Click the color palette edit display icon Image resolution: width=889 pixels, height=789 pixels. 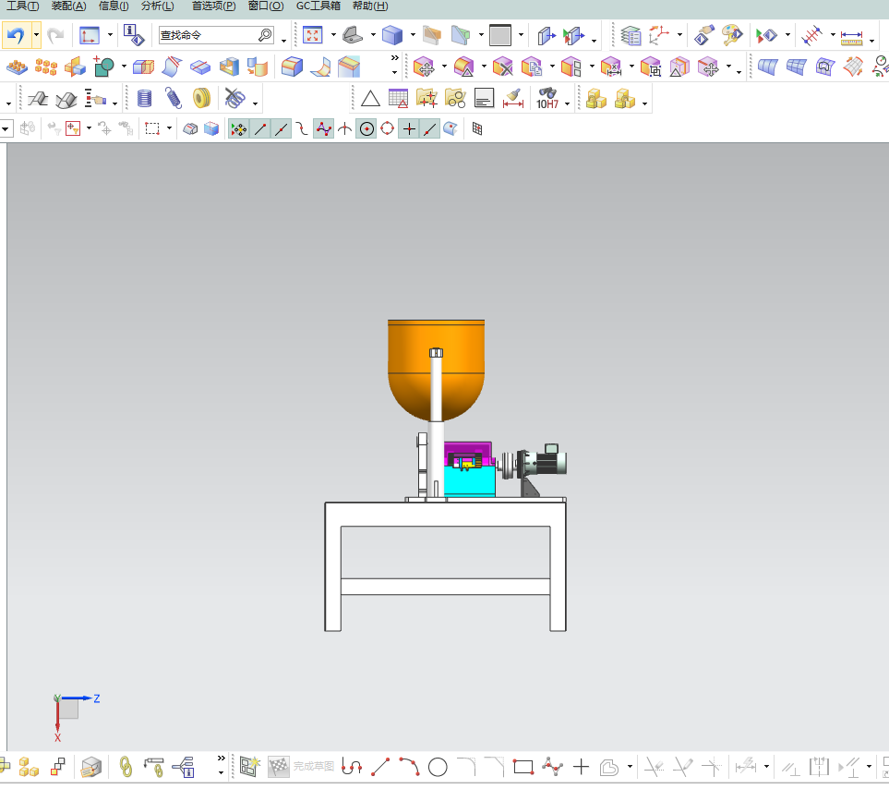732,35
